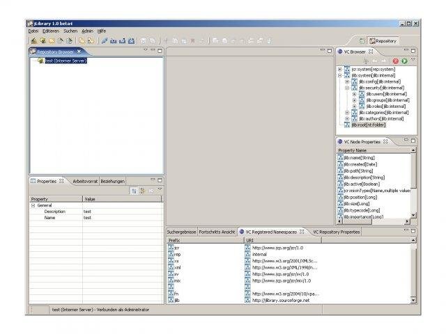The width and height of the screenshot is (446, 334).
Task: Switch to the Arbeitsvorrat tab
Action: pyautogui.click(x=85, y=181)
